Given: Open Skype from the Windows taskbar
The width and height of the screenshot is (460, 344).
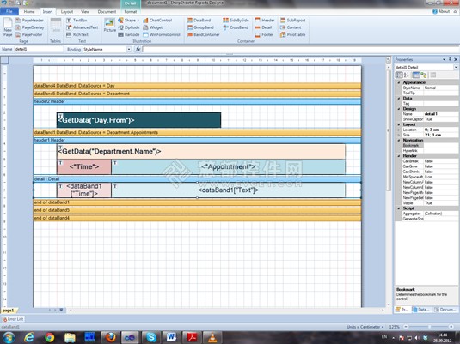Looking at the screenshot, I should tap(151, 337).
